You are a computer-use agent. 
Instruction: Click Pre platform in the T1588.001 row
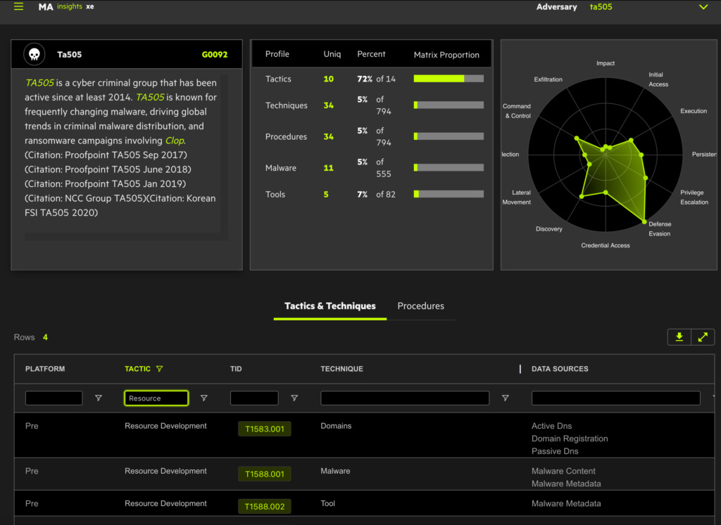32,471
